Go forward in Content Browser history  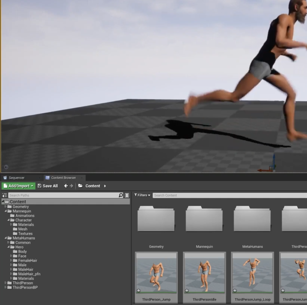(71, 186)
